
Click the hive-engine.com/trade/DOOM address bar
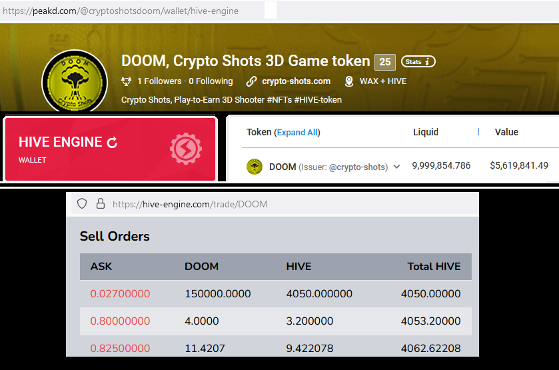pos(190,204)
